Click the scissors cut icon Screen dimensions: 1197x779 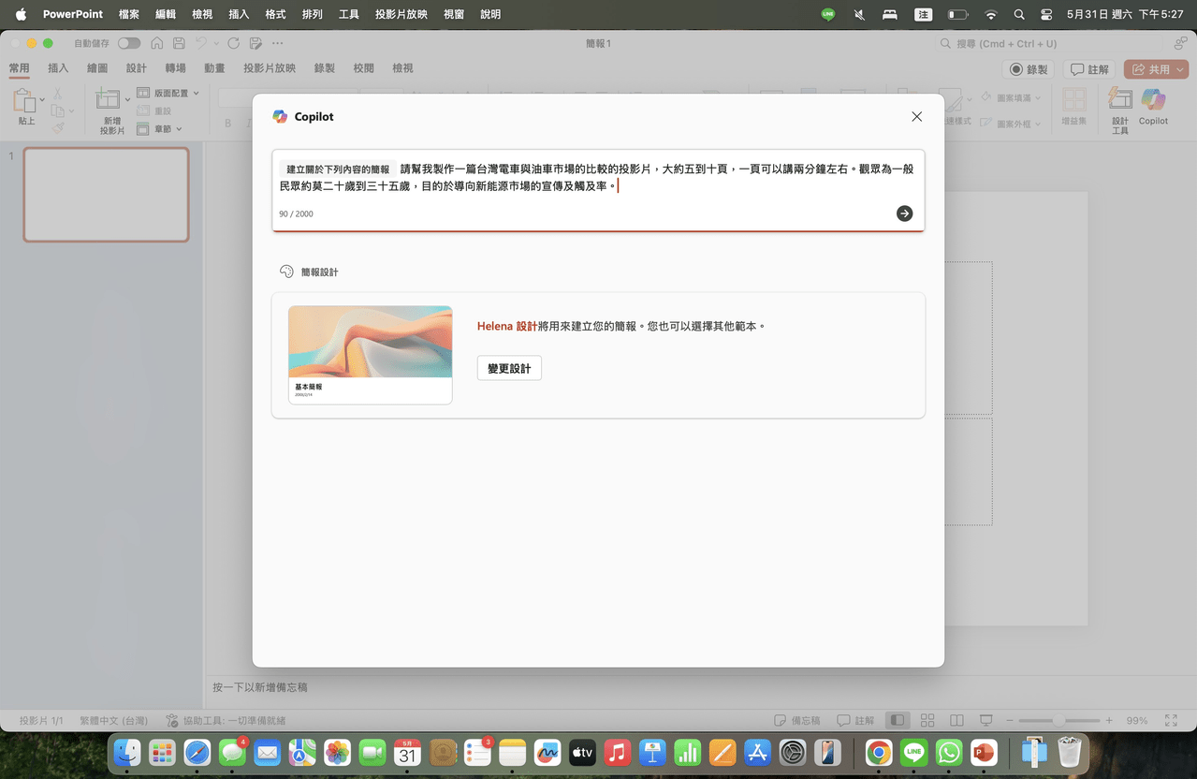58,93
